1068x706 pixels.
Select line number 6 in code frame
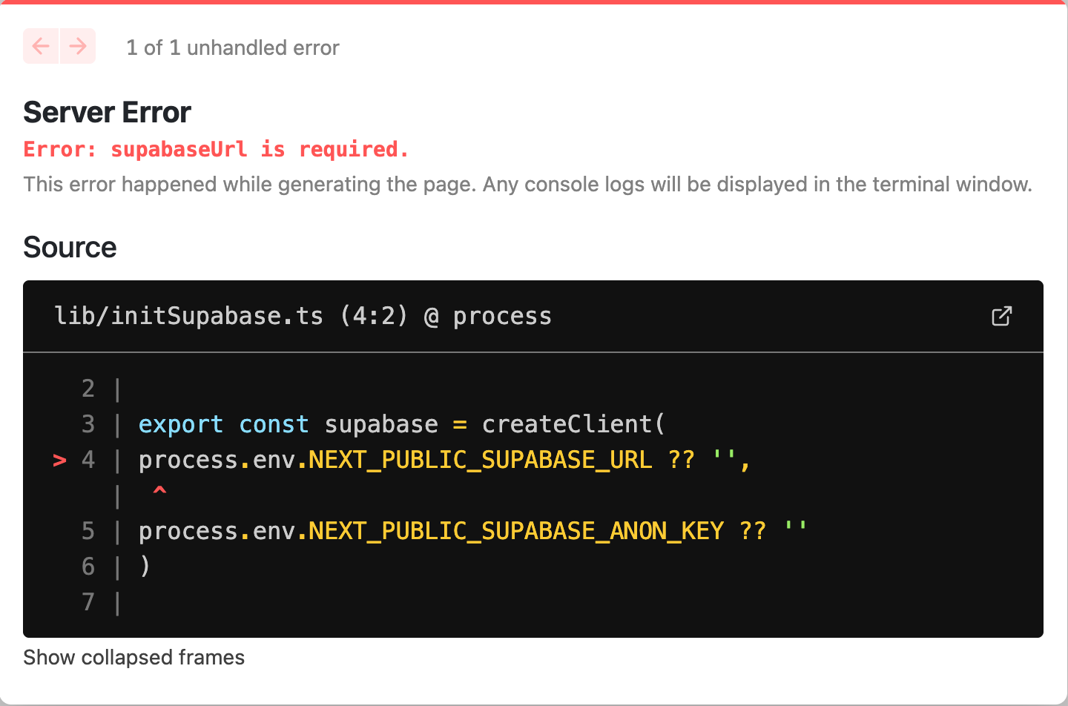[x=88, y=567]
